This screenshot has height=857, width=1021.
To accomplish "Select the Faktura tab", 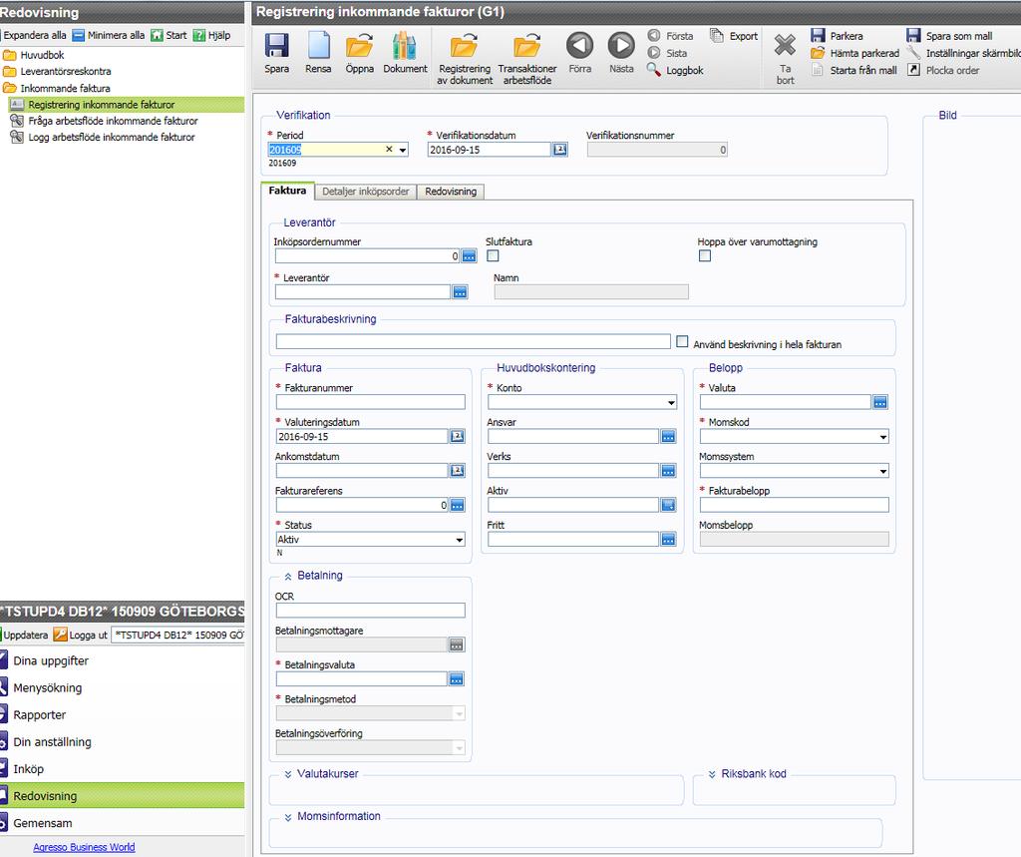I will point(287,191).
